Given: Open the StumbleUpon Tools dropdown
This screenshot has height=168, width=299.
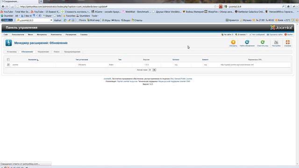Looking at the screenshot, I should pos(95,16).
